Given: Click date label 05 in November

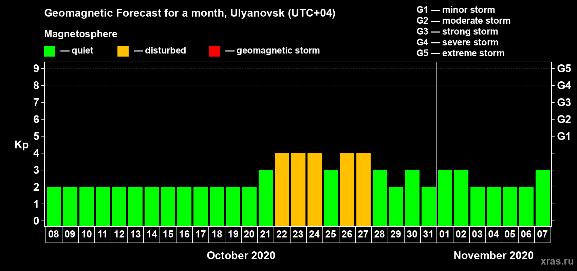Looking at the screenshot, I should (510, 234).
